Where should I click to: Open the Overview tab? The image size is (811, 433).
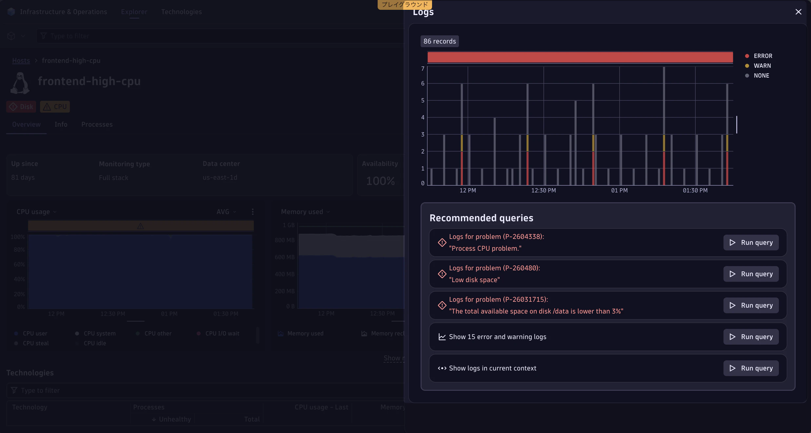pos(26,124)
